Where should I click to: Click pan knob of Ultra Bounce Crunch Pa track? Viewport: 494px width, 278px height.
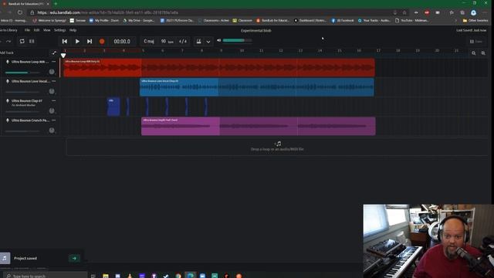click(x=52, y=131)
